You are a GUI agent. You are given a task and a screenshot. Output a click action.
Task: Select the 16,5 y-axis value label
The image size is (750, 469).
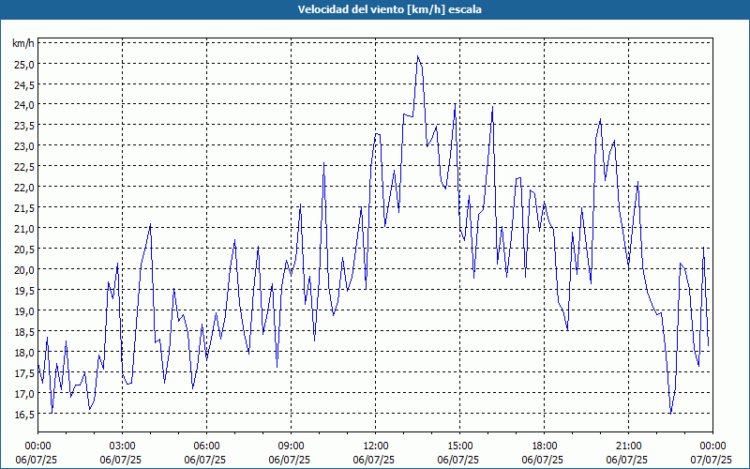click(22, 414)
